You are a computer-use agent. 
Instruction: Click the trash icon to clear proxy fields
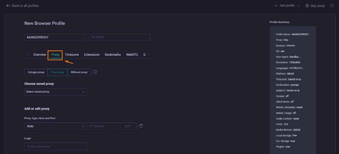coord(141,126)
